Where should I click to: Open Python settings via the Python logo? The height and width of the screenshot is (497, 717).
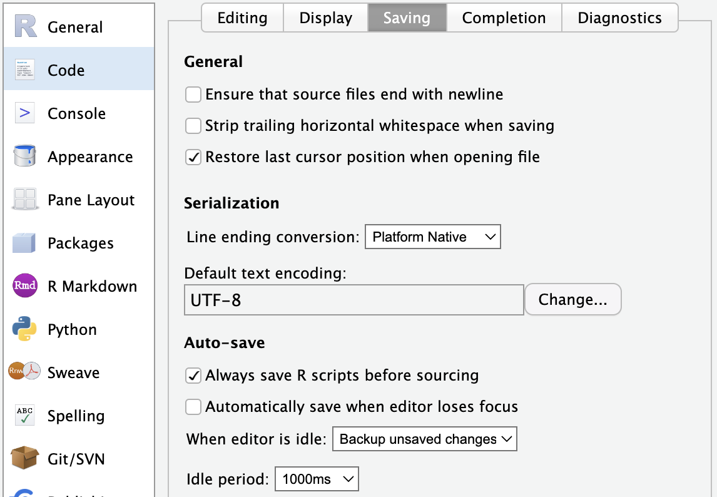click(24, 329)
